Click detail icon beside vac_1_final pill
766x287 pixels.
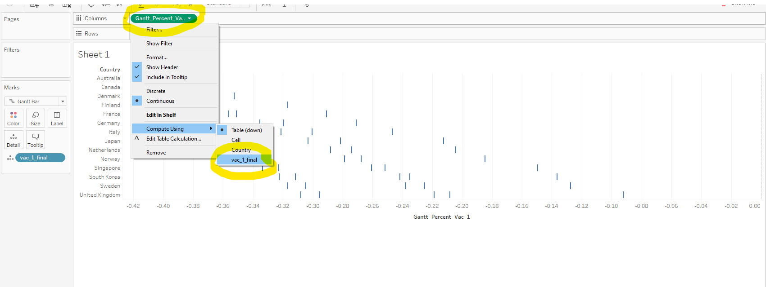(10, 158)
